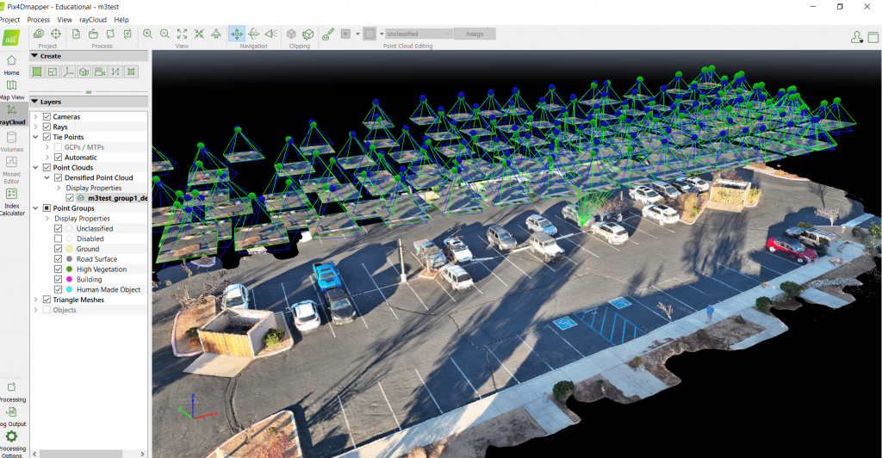This screenshot has width=882, height=458.
Task: Go to the Home sidebar icon
Action: [11, 65]
